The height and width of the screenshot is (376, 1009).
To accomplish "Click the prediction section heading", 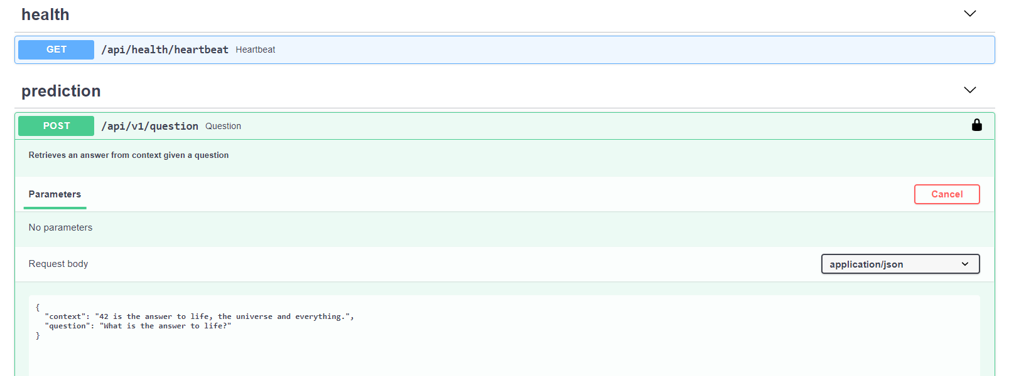I will click(61, 91).
